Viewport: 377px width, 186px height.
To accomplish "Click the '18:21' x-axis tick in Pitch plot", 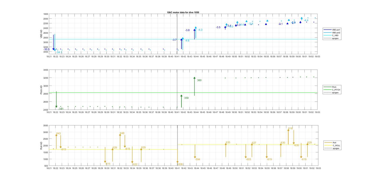I will [49, 112].
